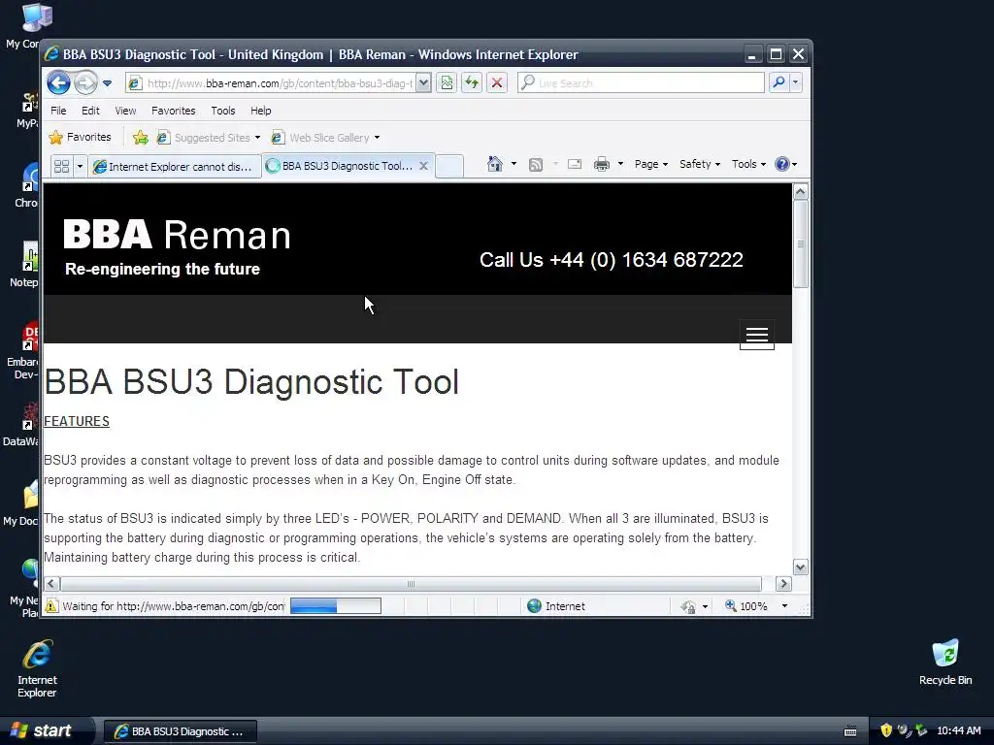994x745 pixels.
Task: Click the Call Us phone number text
Action: tap(612, 260)
